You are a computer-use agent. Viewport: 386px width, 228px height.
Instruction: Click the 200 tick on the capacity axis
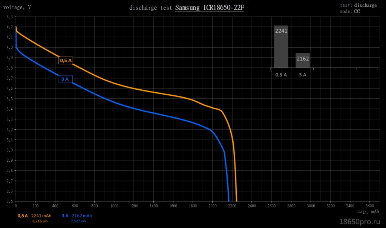[x=35, y=206]
